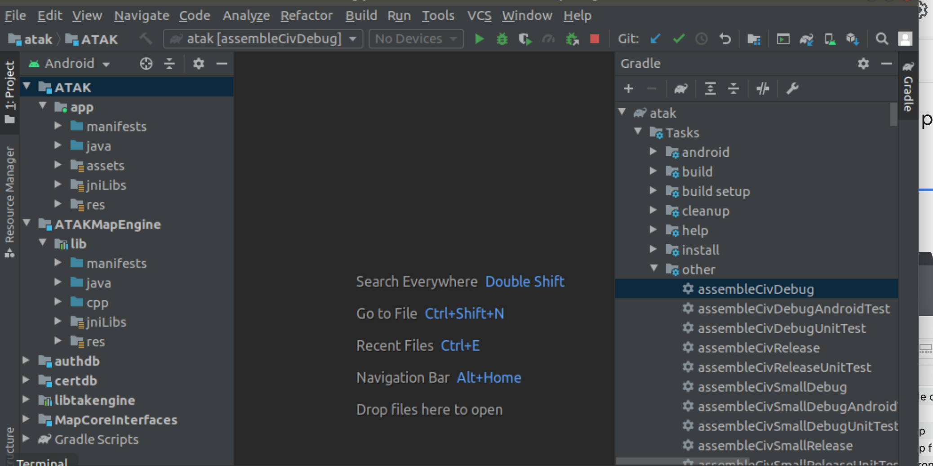Select assembleCivRelease Gradle task

pyautogui.click(x=759, y=348)
